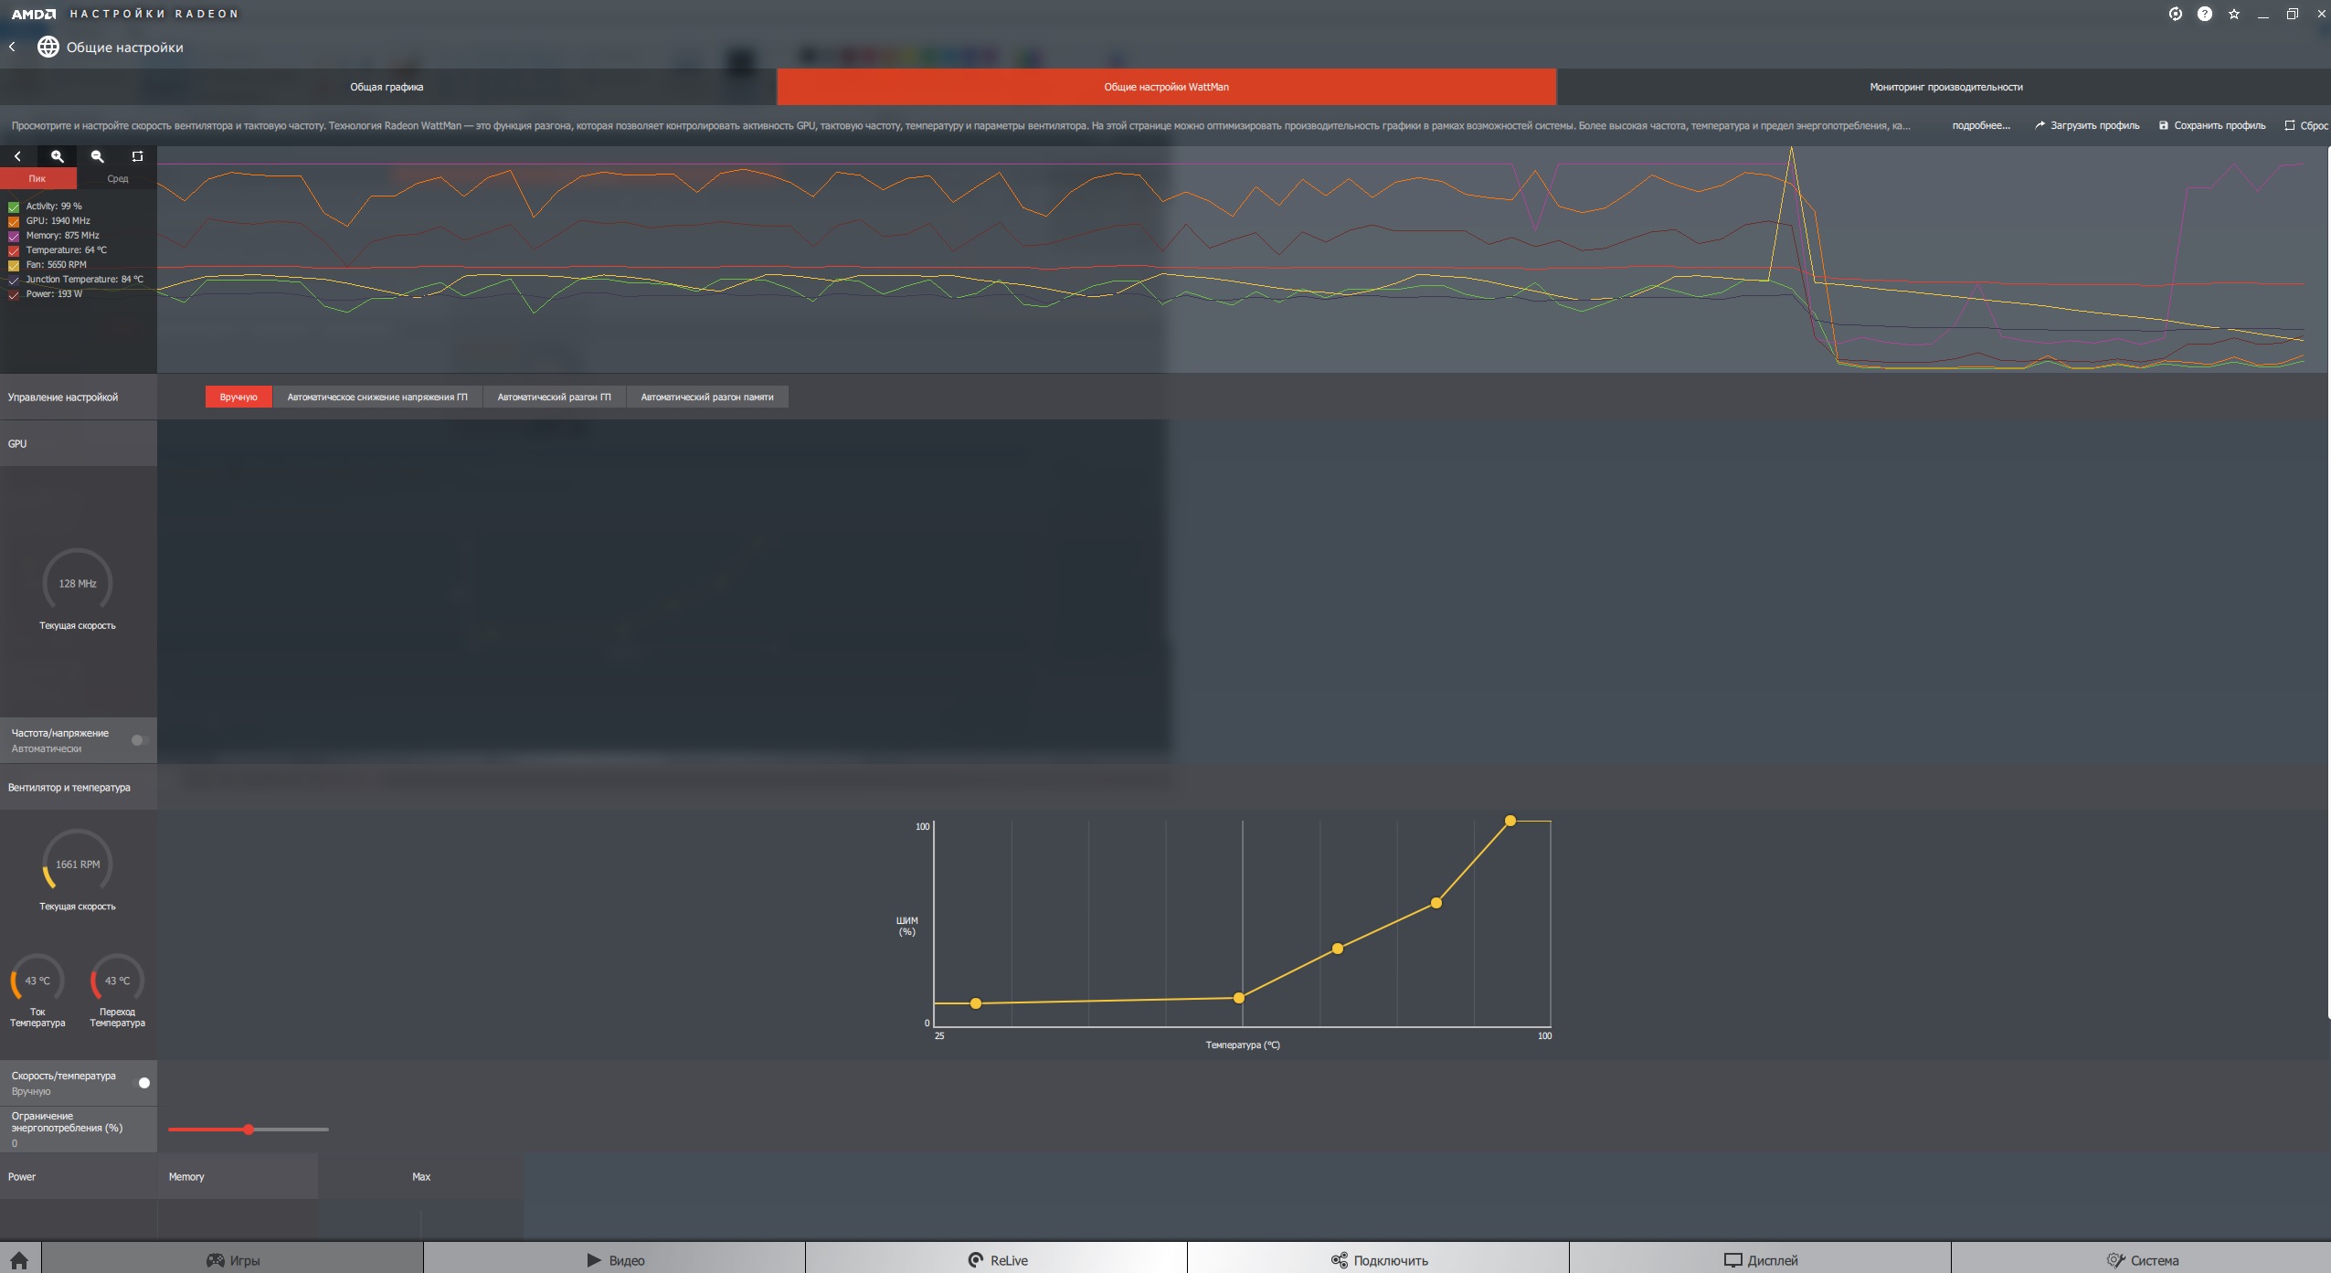Toggle Скорость/температура manual switch
Image resolution: width=2331 pixels, height=1273 pixels.
tap(142, 1083)
